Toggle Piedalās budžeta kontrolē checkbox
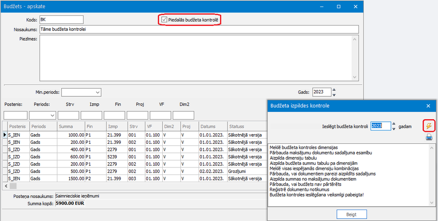Viewport: 438px width, 221px height. pyautogui.click(x=164, y=20)
